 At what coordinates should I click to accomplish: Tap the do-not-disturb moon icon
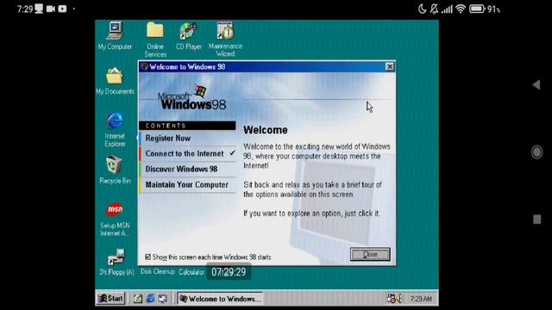tap(422, 9)
